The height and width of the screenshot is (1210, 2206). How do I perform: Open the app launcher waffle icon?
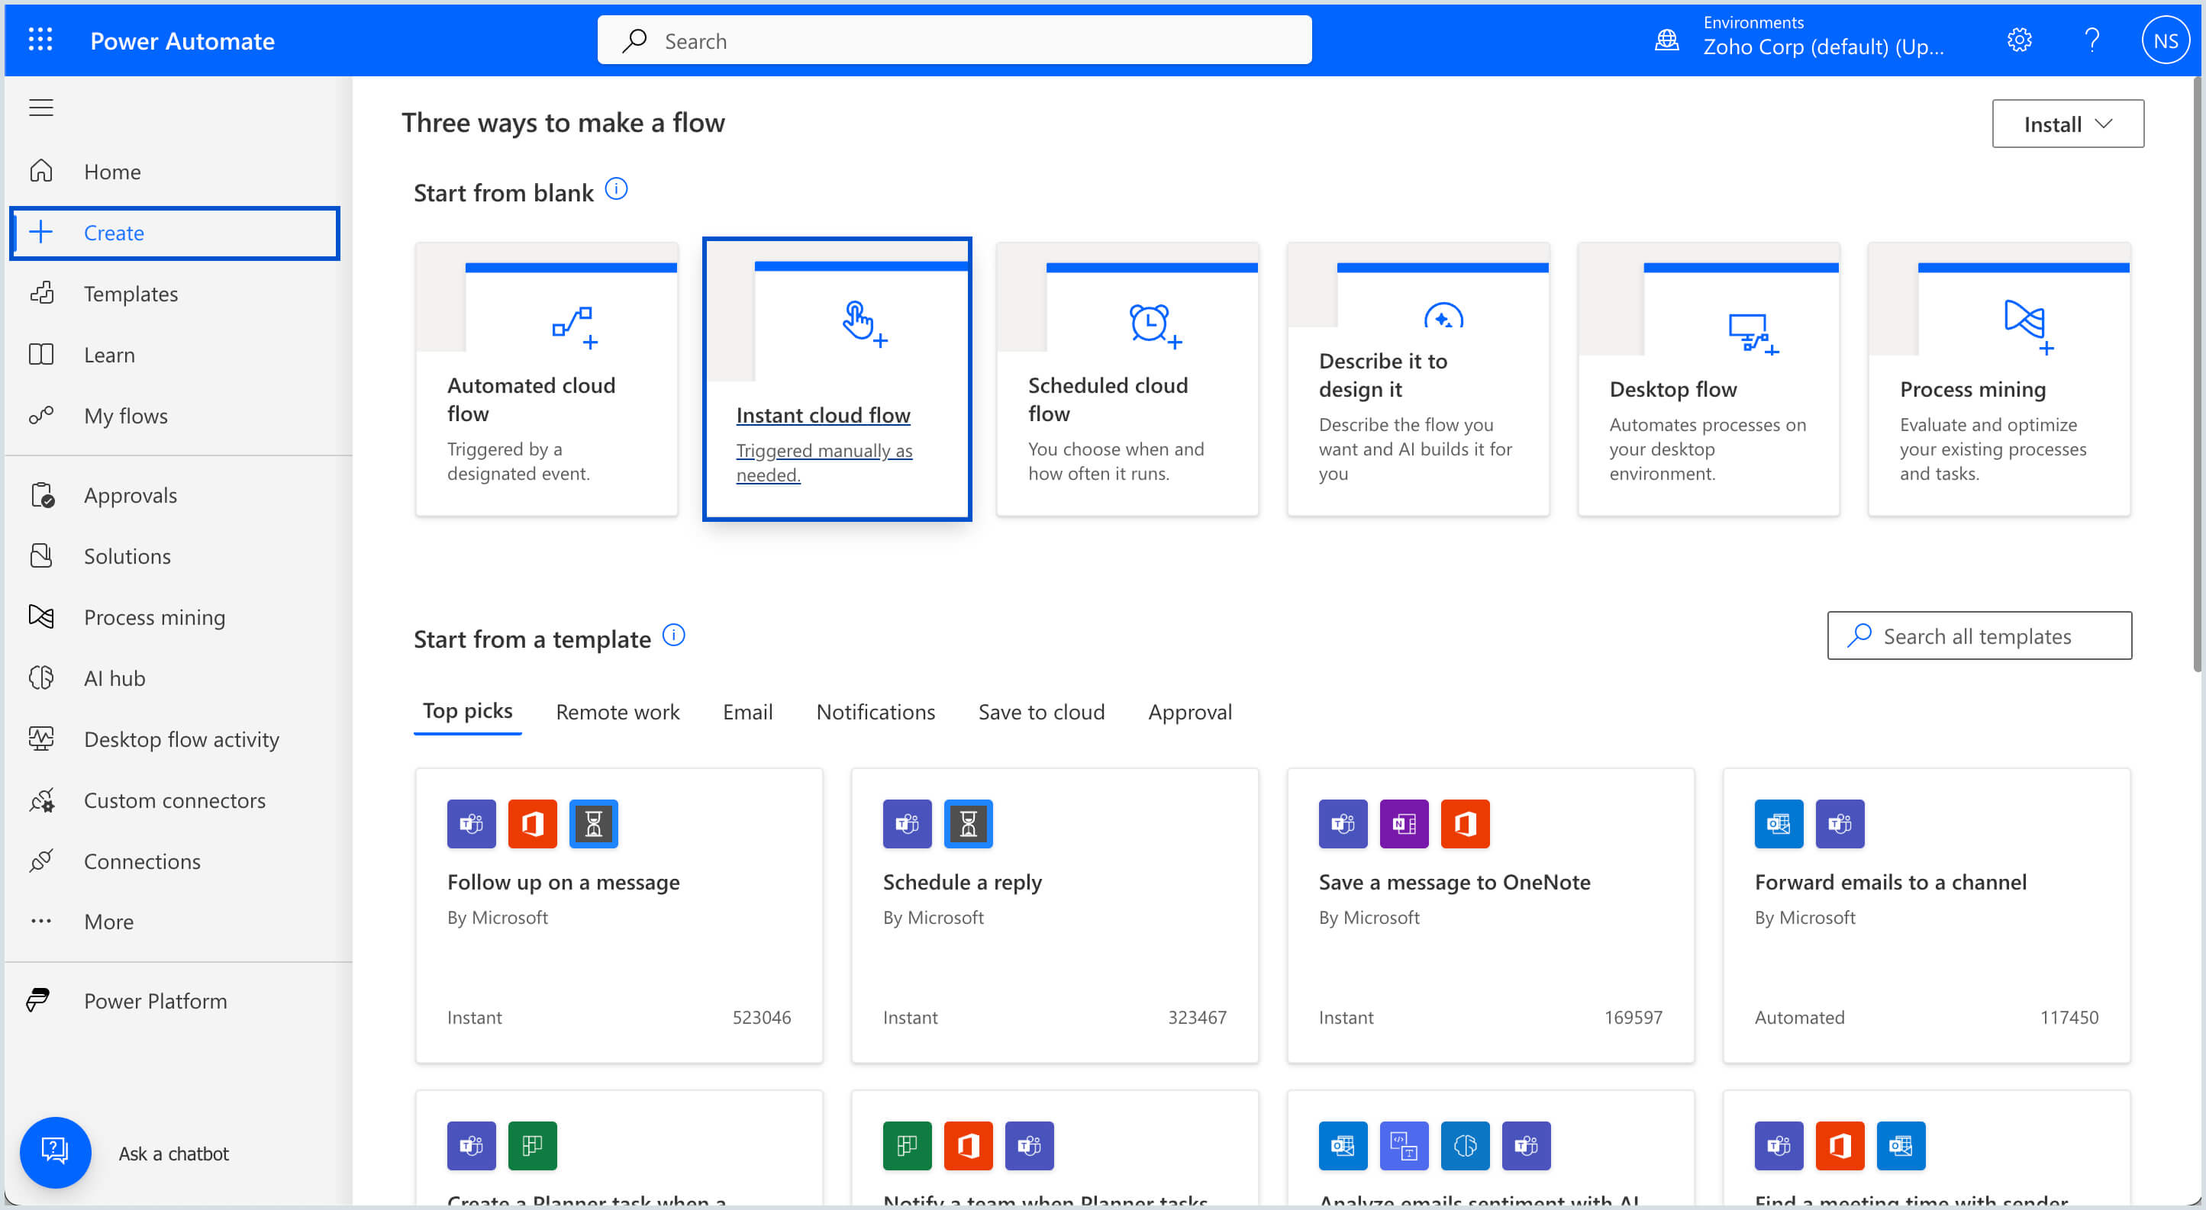click(40, 40)
